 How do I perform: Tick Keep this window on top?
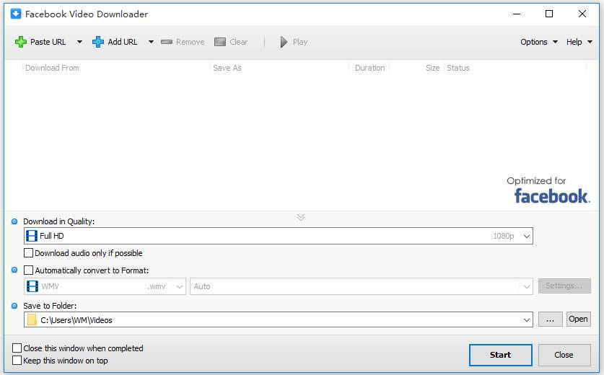[17, 361]
